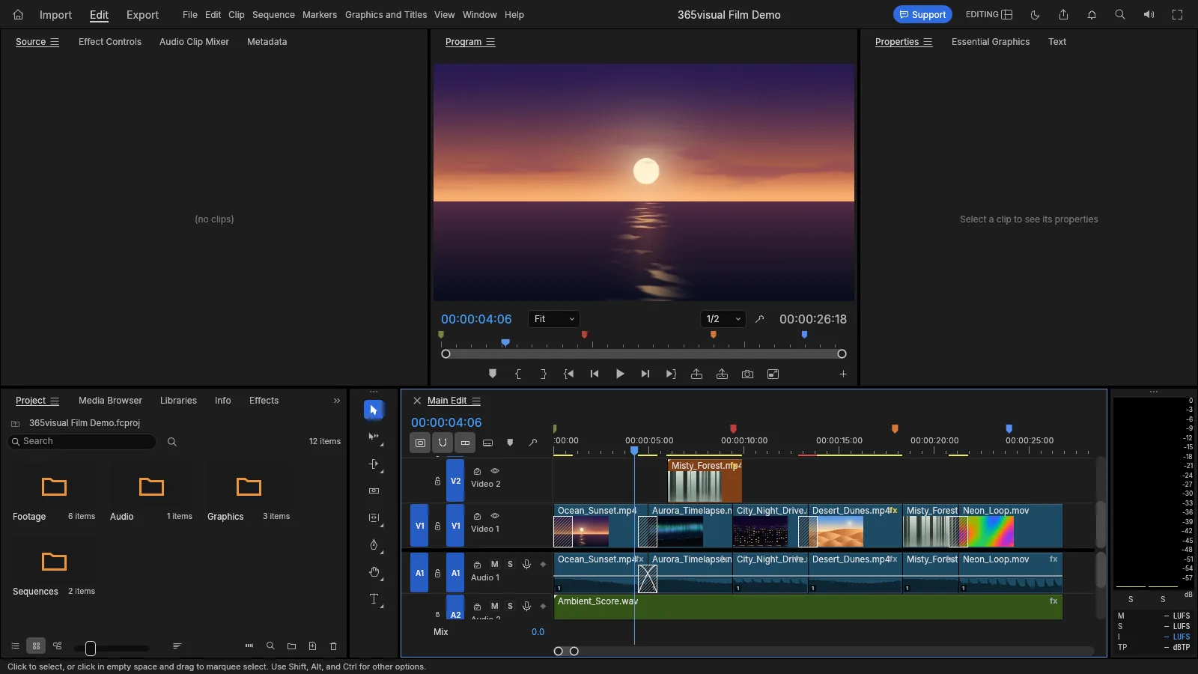1198x674 pixels.
Task: Select the Slip tool
Action: click(374, 518)
